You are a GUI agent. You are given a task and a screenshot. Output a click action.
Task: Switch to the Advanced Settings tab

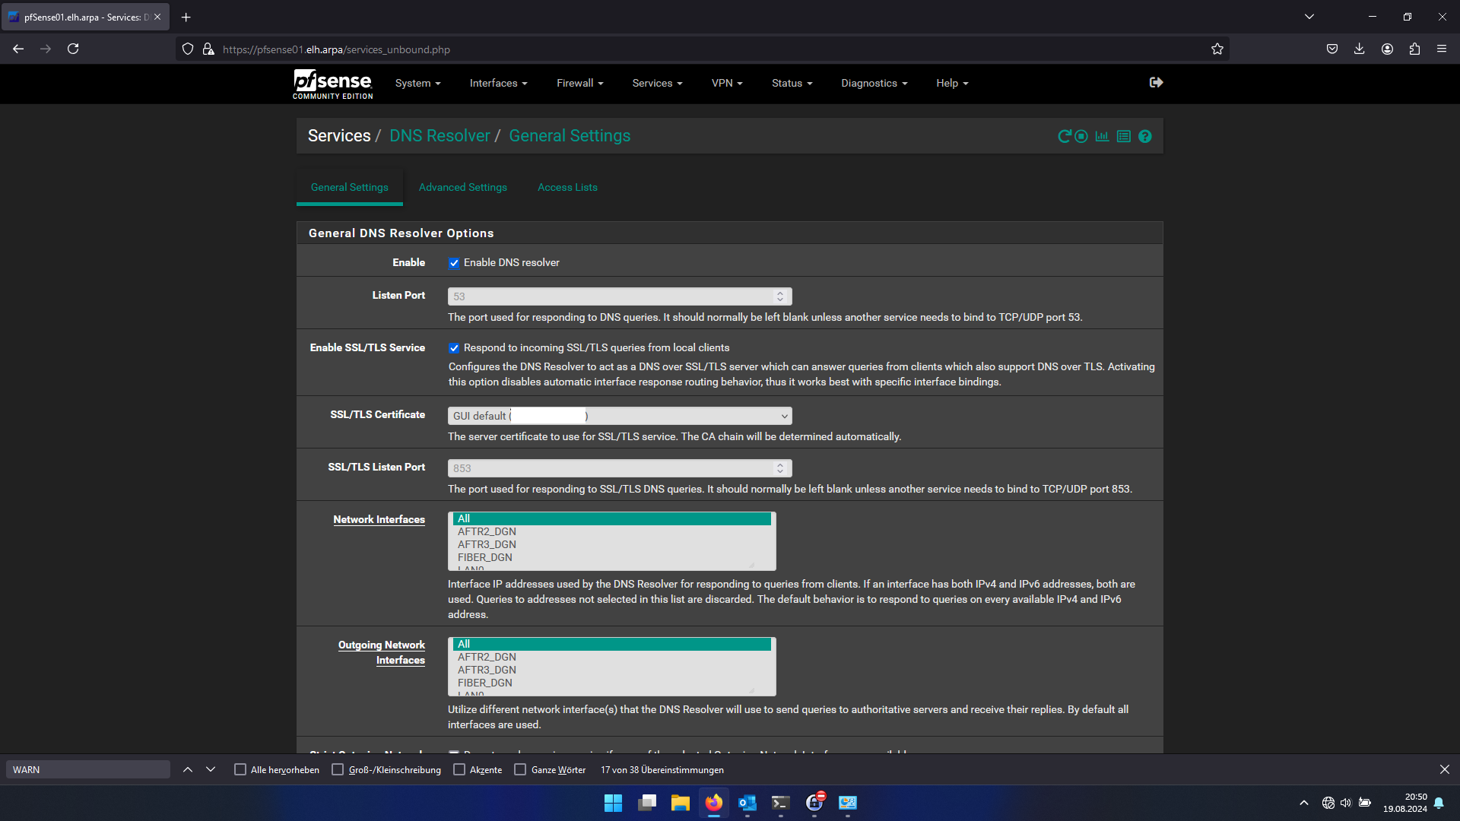[x=463, y=187]
